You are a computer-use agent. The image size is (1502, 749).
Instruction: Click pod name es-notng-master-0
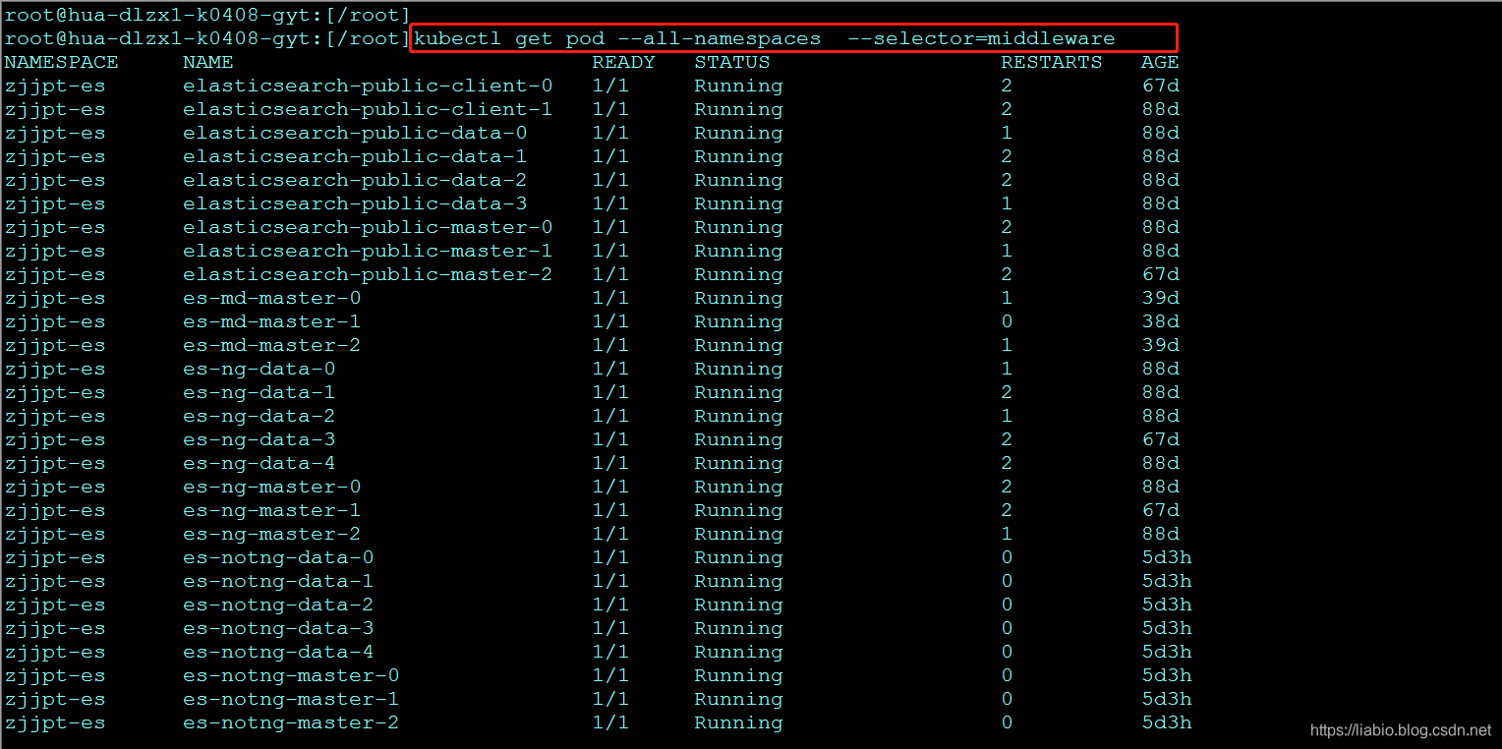pyautogui.click(x=291, y=675)
